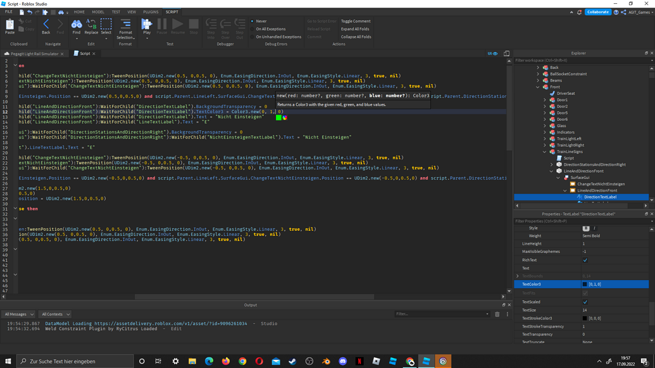Switch to the MODEL ribbon tab
655x368 pixels.
[x=98, y=11]
